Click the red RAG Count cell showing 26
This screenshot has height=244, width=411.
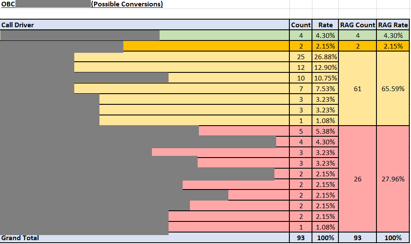(358, 179)
